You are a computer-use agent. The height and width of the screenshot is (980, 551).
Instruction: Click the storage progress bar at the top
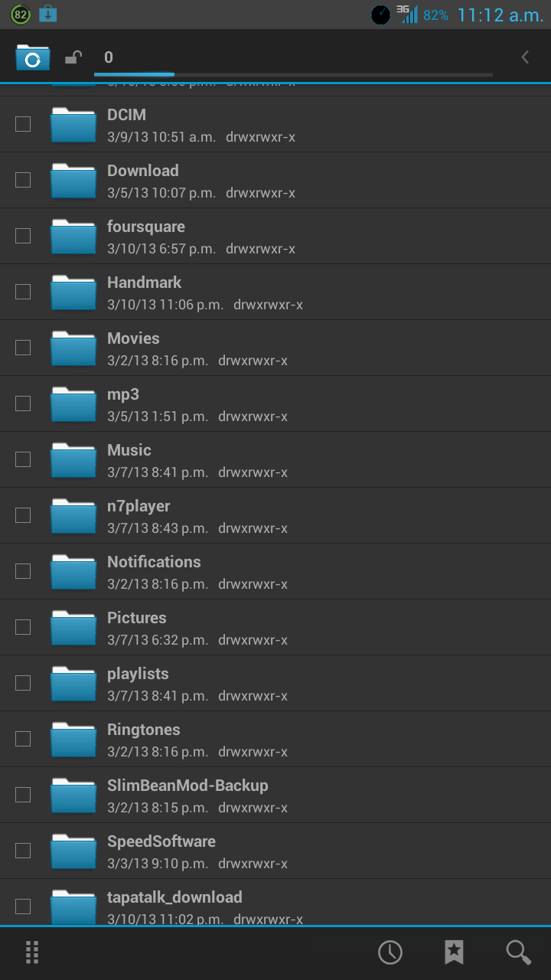coord(293,74)
